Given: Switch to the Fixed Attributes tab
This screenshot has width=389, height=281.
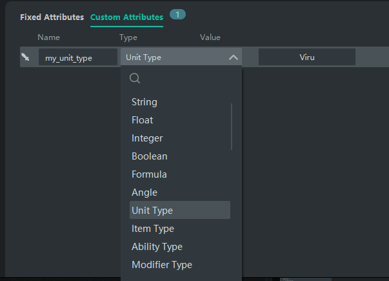Looking at the screenshot, I should 52,17.
